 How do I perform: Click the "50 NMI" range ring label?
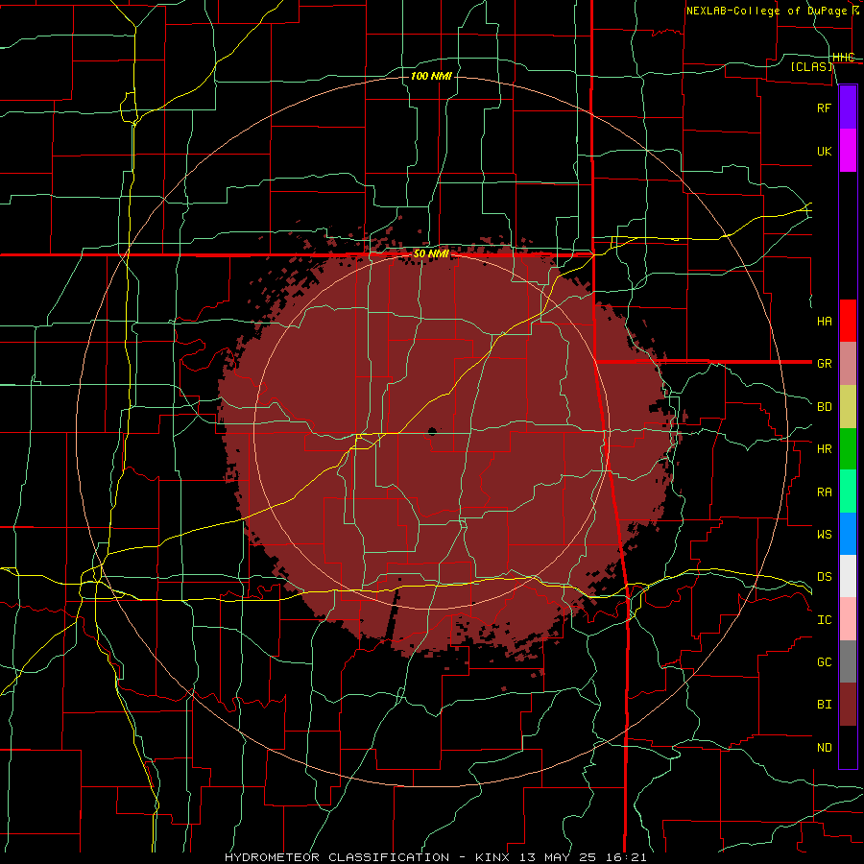(x=431, y=254)
